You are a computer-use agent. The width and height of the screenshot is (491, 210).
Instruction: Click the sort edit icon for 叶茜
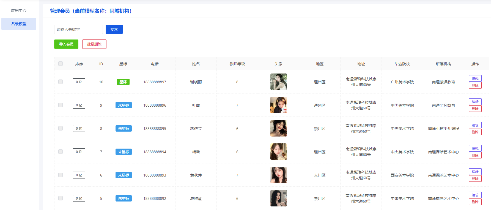(x=81, y=105)
